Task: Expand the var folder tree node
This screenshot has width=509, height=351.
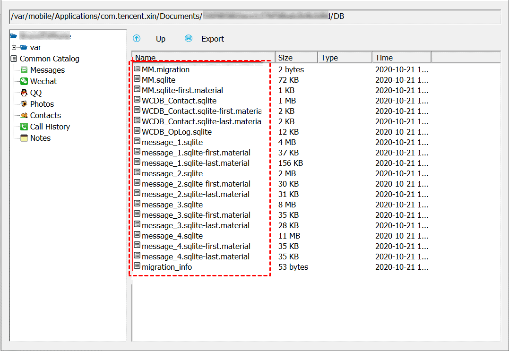Action: coord(14,47)
